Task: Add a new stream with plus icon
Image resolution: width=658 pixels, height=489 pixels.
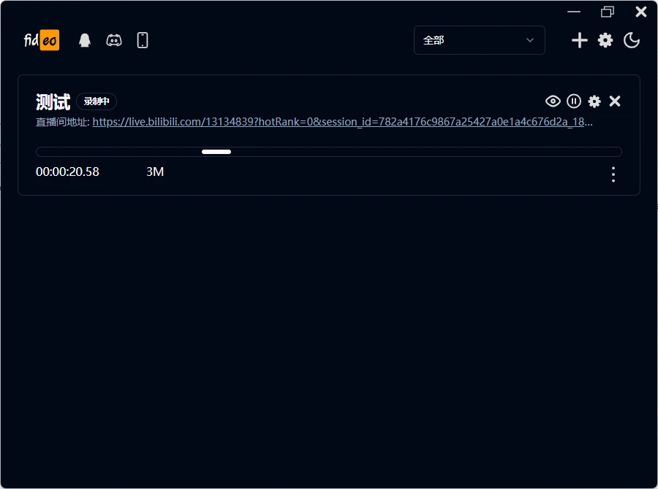Action: 580,40
